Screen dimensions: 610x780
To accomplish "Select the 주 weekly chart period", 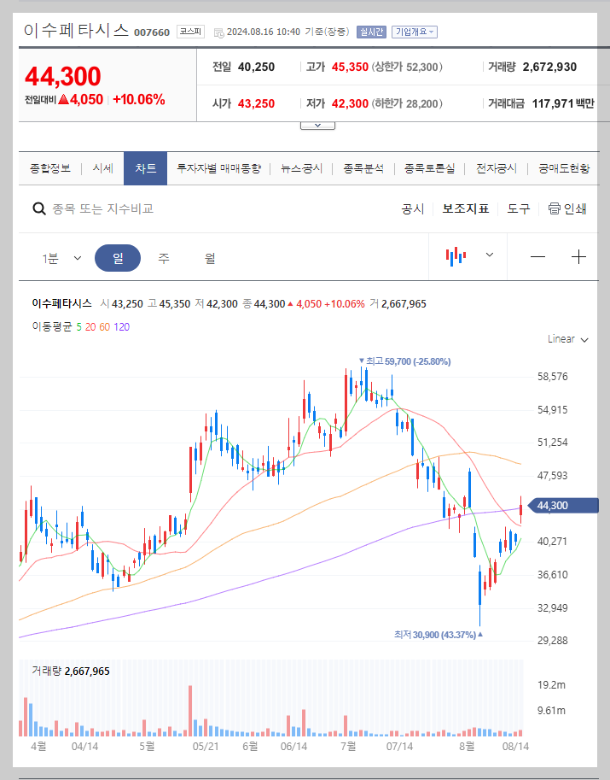I will pyautogui.click(x=163, y=256).
